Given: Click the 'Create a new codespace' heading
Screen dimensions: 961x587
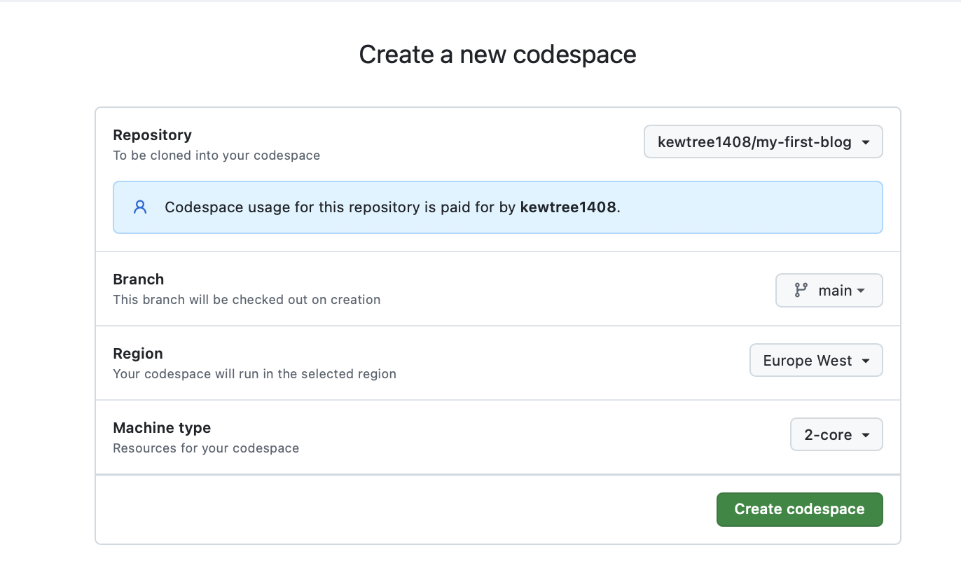Looking at the screenshot, I should 497,55.
